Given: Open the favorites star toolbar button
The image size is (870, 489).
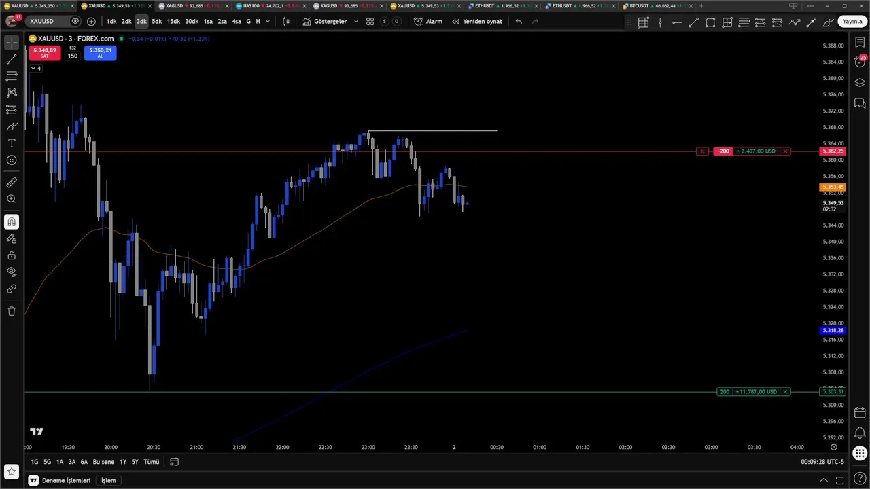Looking at the screenshot, I should 12,471.
